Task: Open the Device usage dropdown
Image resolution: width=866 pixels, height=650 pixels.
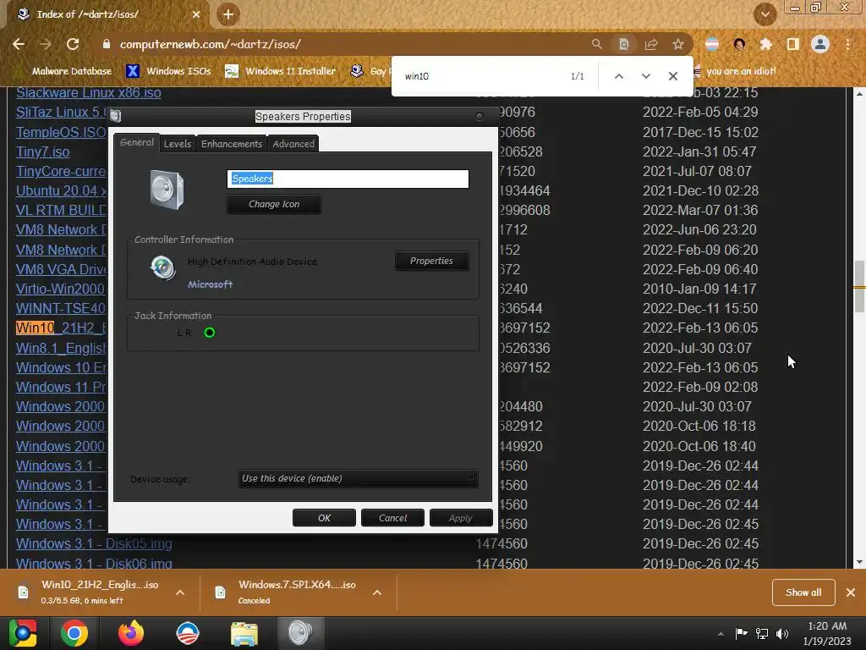Action: (x=359, y=479)
